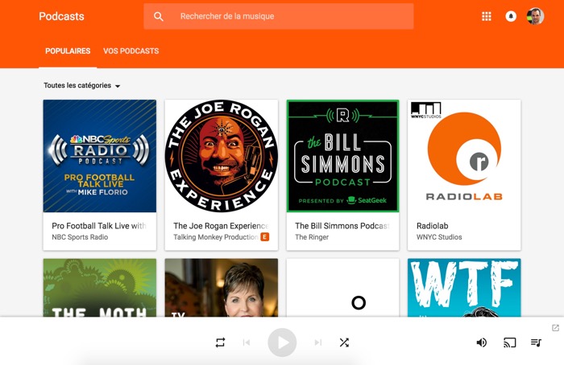
Task: Open The Bill Simmons Podcast cover art
Action: point(342,156)
